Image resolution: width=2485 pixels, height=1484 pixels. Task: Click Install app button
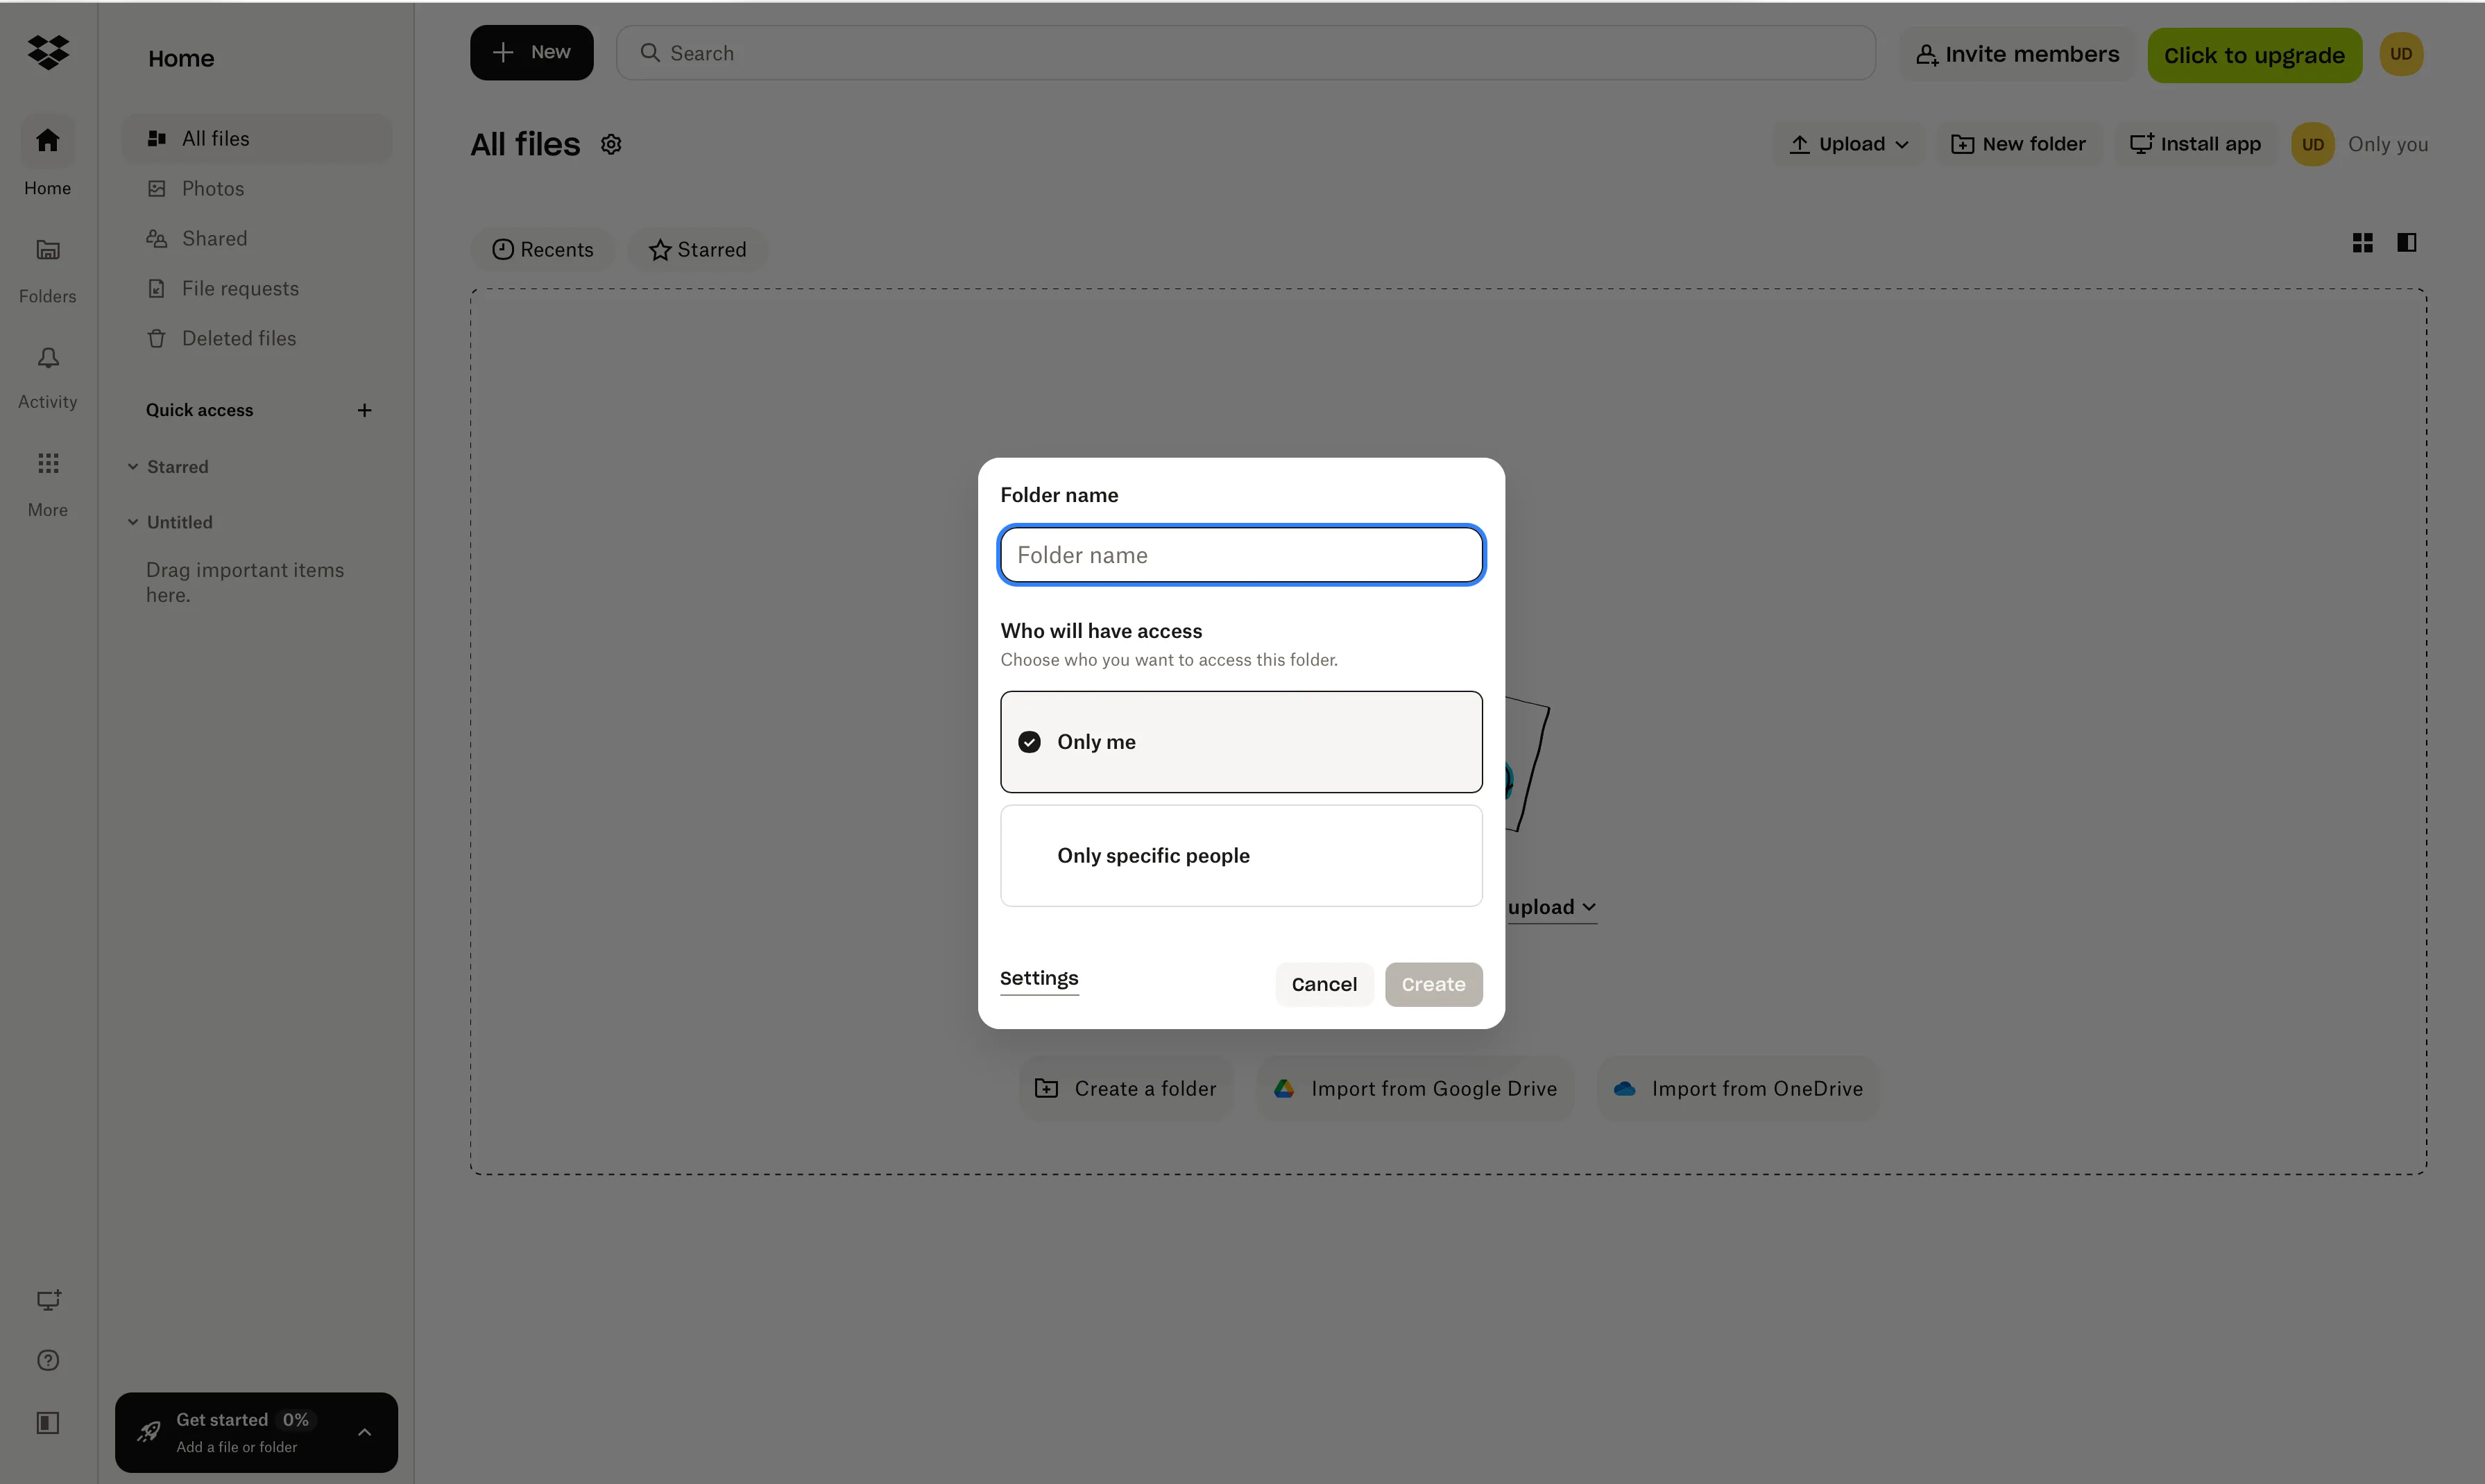point(2195,144)
